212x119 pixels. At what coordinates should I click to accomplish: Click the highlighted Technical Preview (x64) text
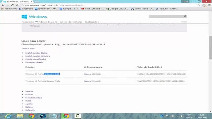coord(52,74)
